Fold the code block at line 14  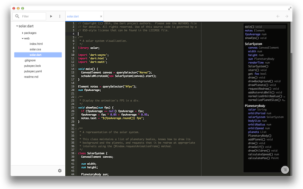(x=75, y=69)
